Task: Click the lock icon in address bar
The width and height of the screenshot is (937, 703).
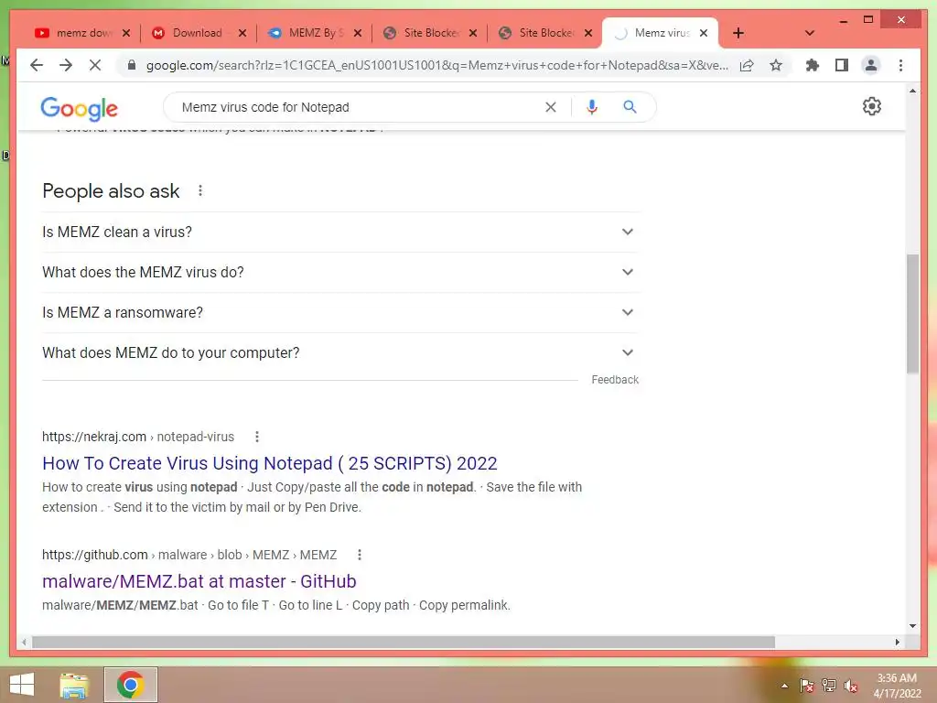Action: 132,65
